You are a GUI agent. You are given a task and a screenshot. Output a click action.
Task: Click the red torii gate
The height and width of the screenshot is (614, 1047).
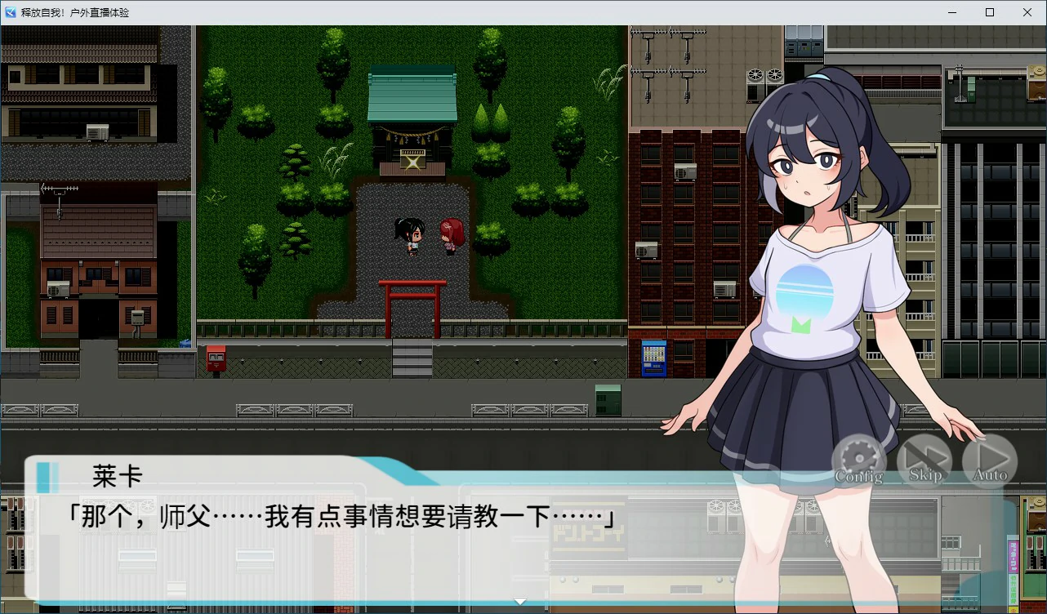pos(412,306)
